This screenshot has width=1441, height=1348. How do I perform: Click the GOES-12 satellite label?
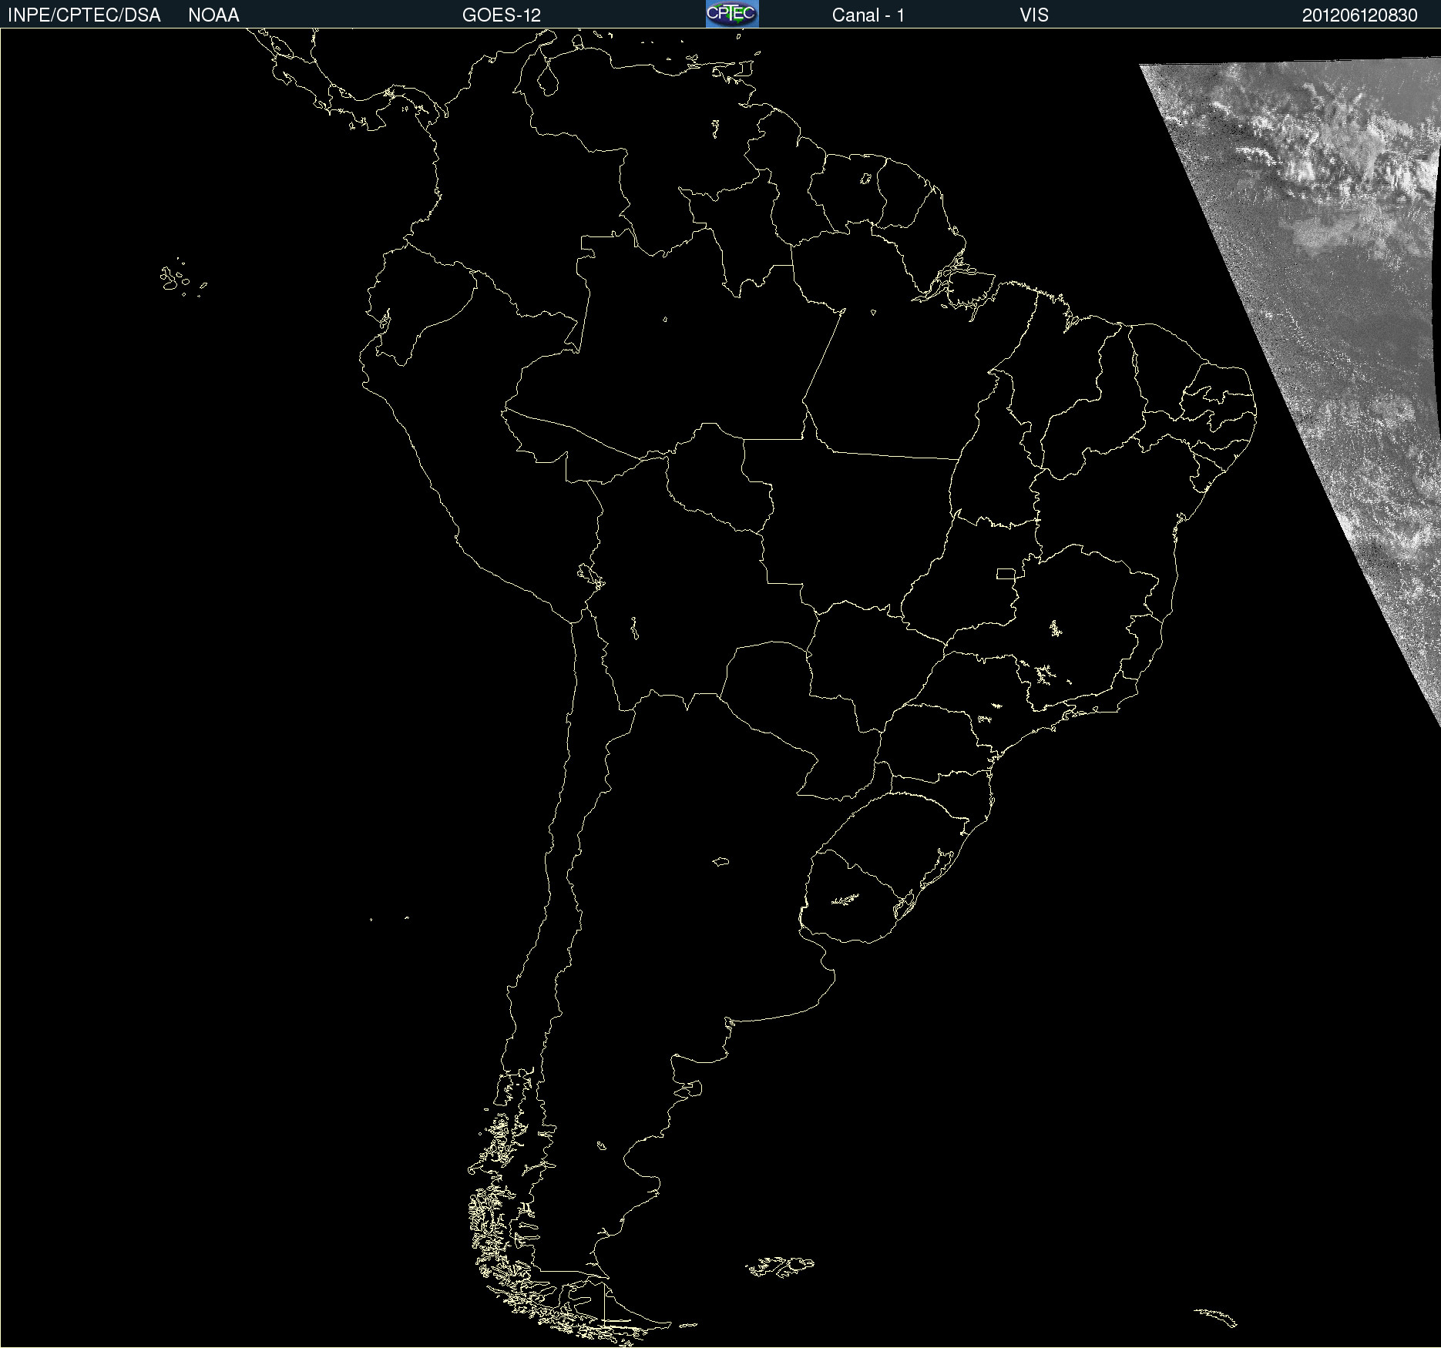coord(502,15)
